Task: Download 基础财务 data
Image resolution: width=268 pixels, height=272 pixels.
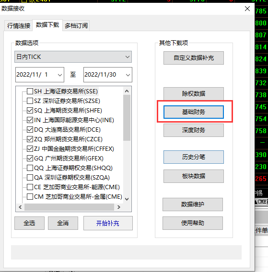Action: pos(194,112)
